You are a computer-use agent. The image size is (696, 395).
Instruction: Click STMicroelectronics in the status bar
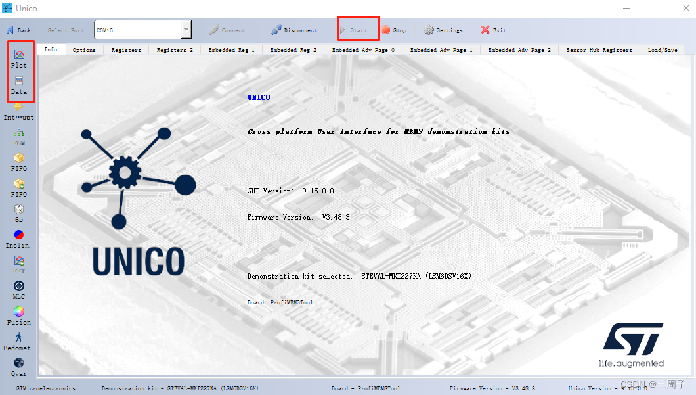point(46,388)
